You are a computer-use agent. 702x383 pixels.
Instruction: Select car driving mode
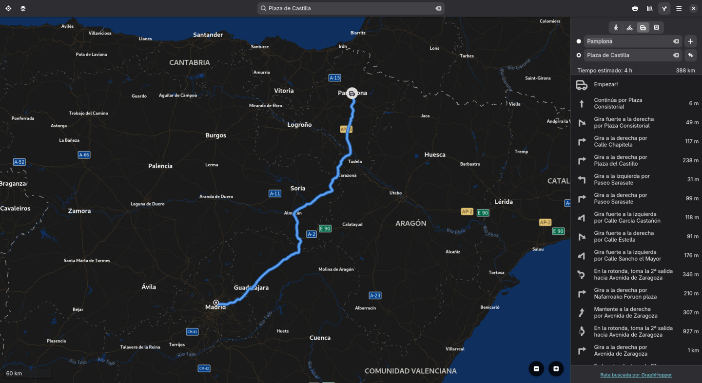(x=643, y=28)
